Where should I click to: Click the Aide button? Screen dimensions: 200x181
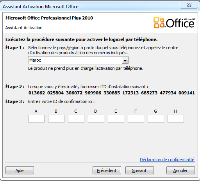click(x=20, y=170)
